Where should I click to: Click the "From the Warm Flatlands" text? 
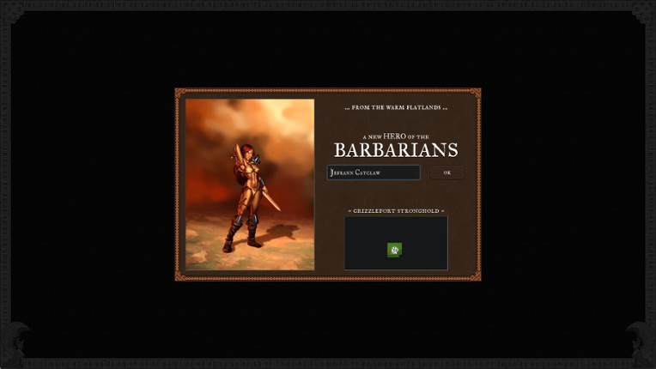tap(396, 107)
